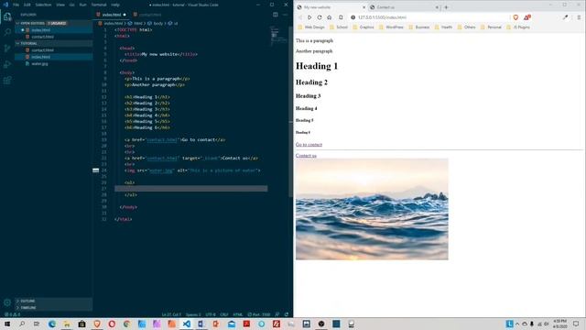Click the body breadcrumb item
The width and height of the screenshot is (586, 330).
point(156,23)
